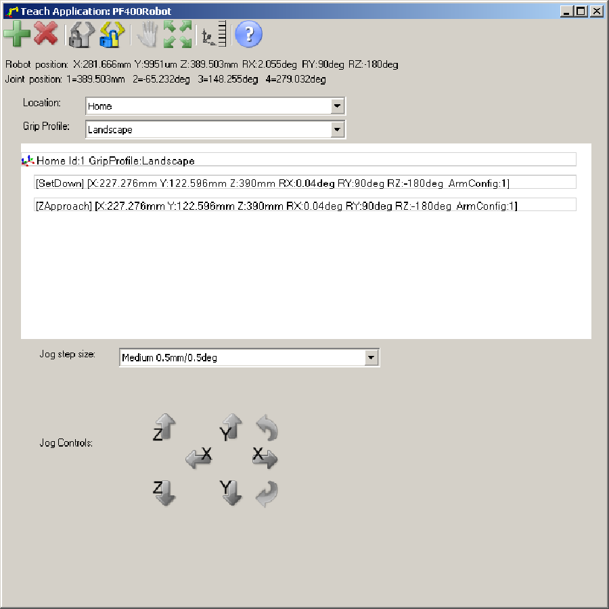Click the lower curved rotate arrow

[267, 492]
